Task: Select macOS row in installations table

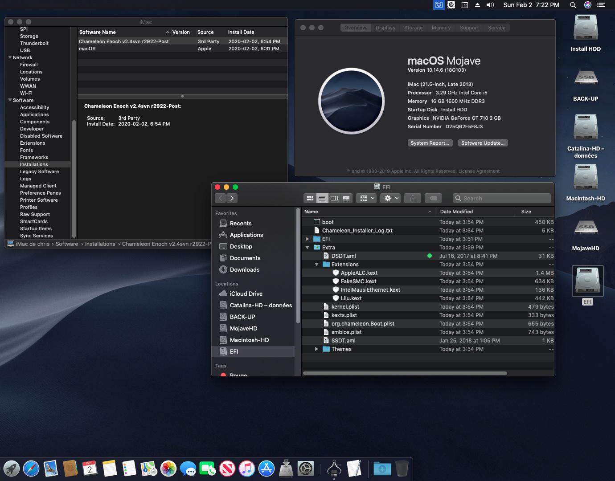Action: (x=182, y=49)
